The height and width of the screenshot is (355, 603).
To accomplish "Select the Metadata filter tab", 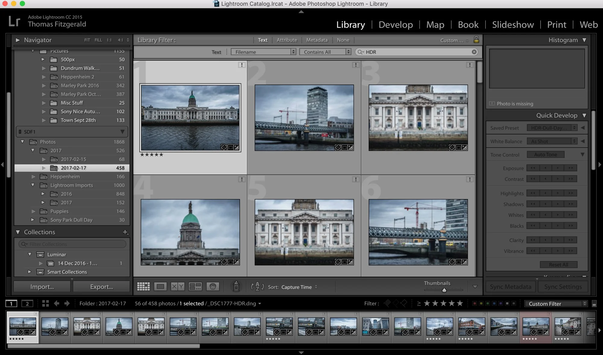I will pos(317,40).
